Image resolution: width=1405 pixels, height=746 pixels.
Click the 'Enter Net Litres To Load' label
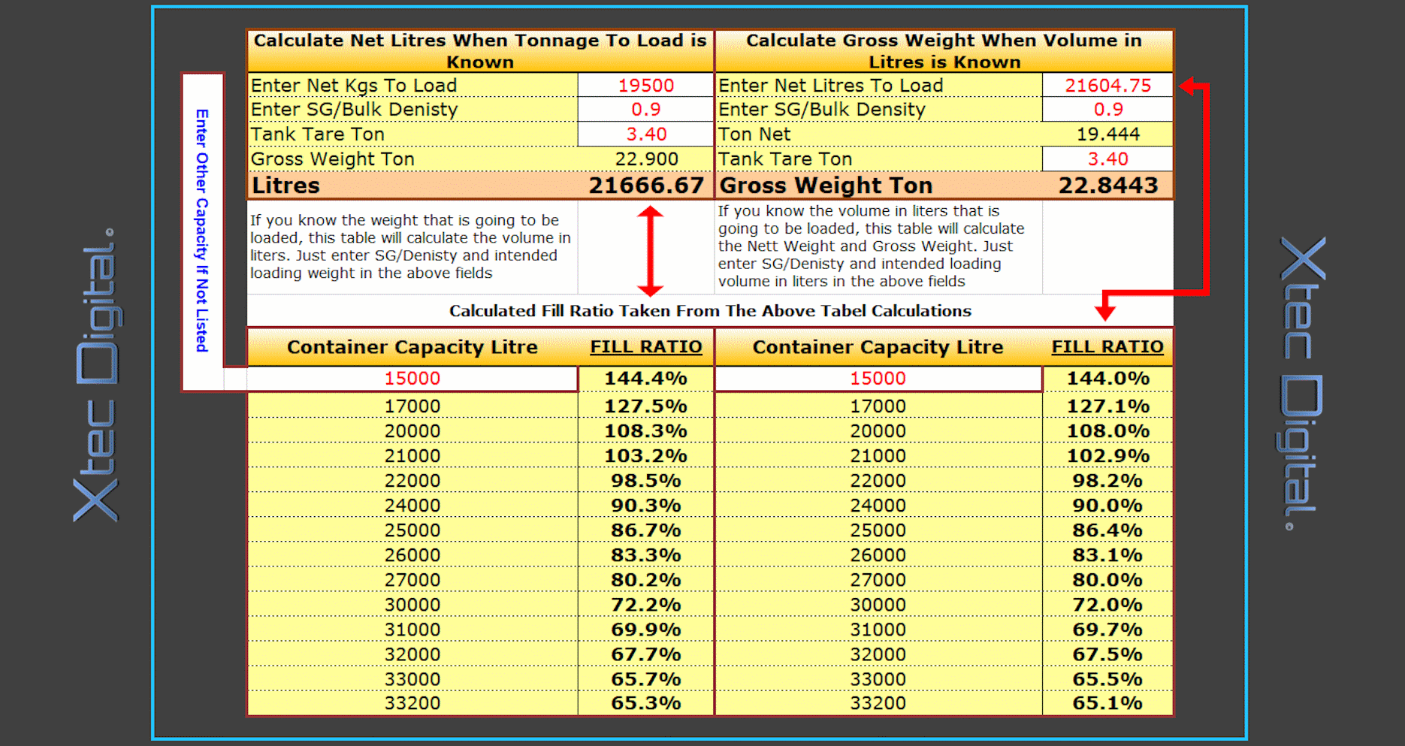click(830, 86)
